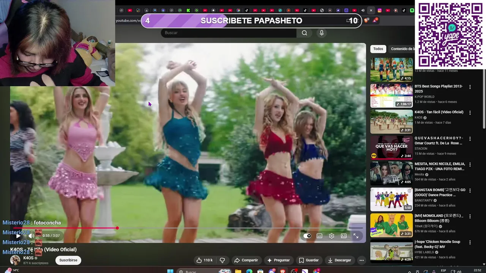Open the 1theK channel link
486x273 pixels.
[x=426, y=226]
